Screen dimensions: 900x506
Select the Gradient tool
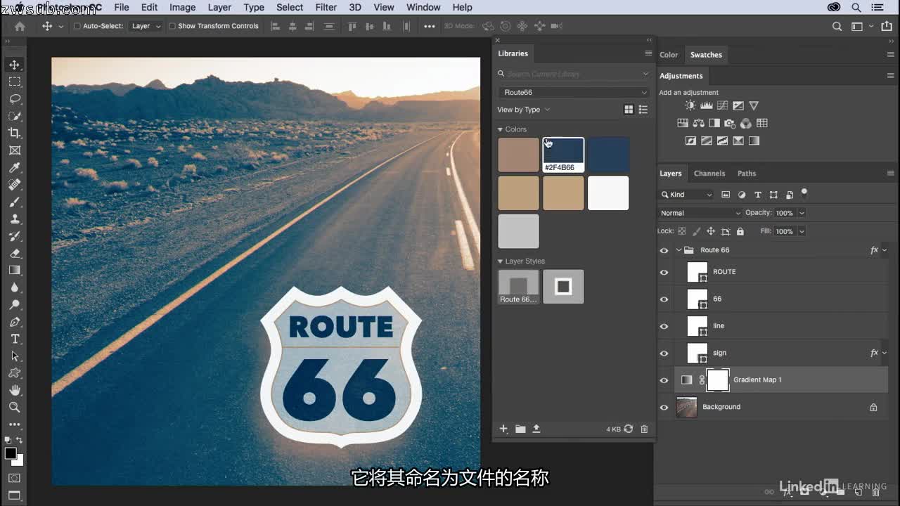15,270
